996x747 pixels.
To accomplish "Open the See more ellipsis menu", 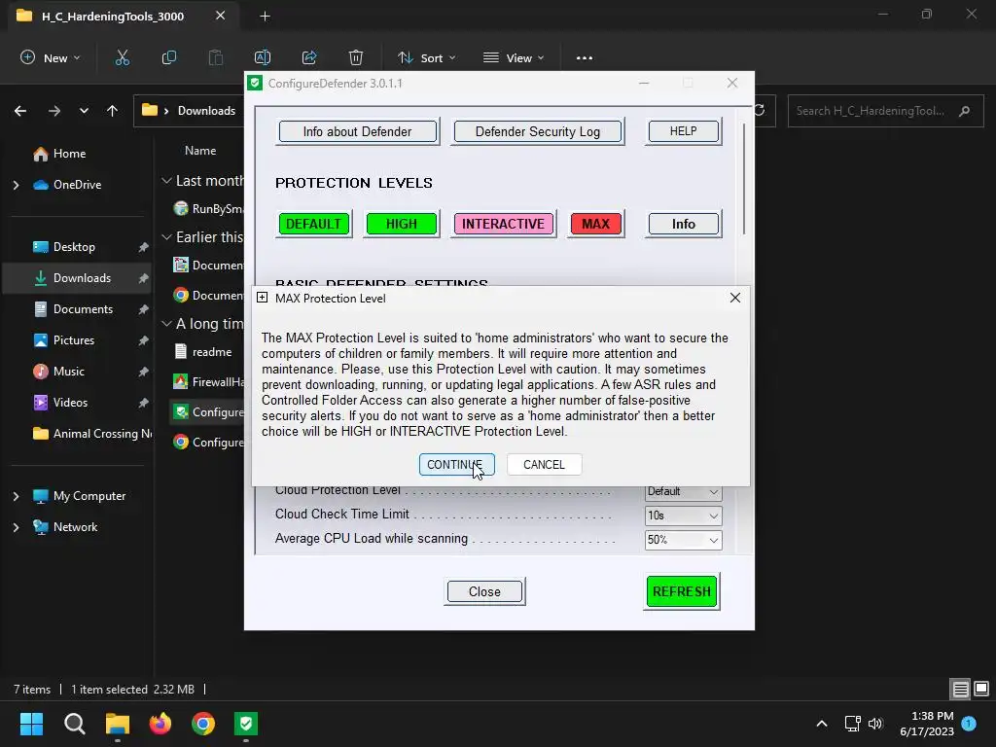I will tap(585, 57).
